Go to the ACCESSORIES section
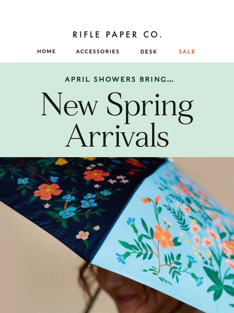 coord(98,51)
